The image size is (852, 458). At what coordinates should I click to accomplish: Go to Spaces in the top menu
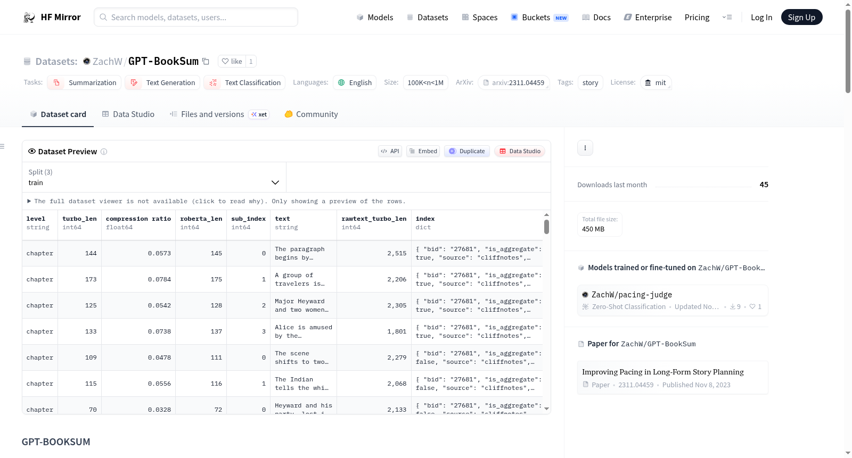coord(480,18)
